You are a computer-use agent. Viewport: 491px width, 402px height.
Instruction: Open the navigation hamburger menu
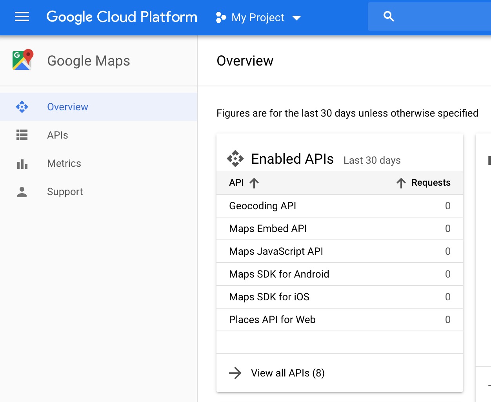click(x=22, y=16)
